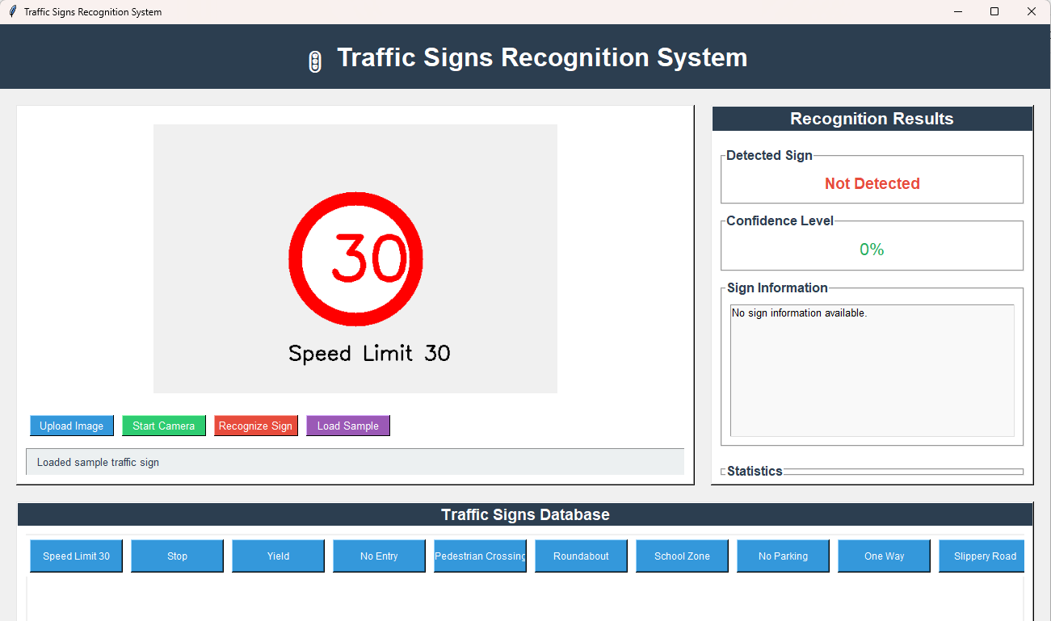Click inside the Sign Information text box
Viewport: 1051px width, 621px height.
(872, 371)
